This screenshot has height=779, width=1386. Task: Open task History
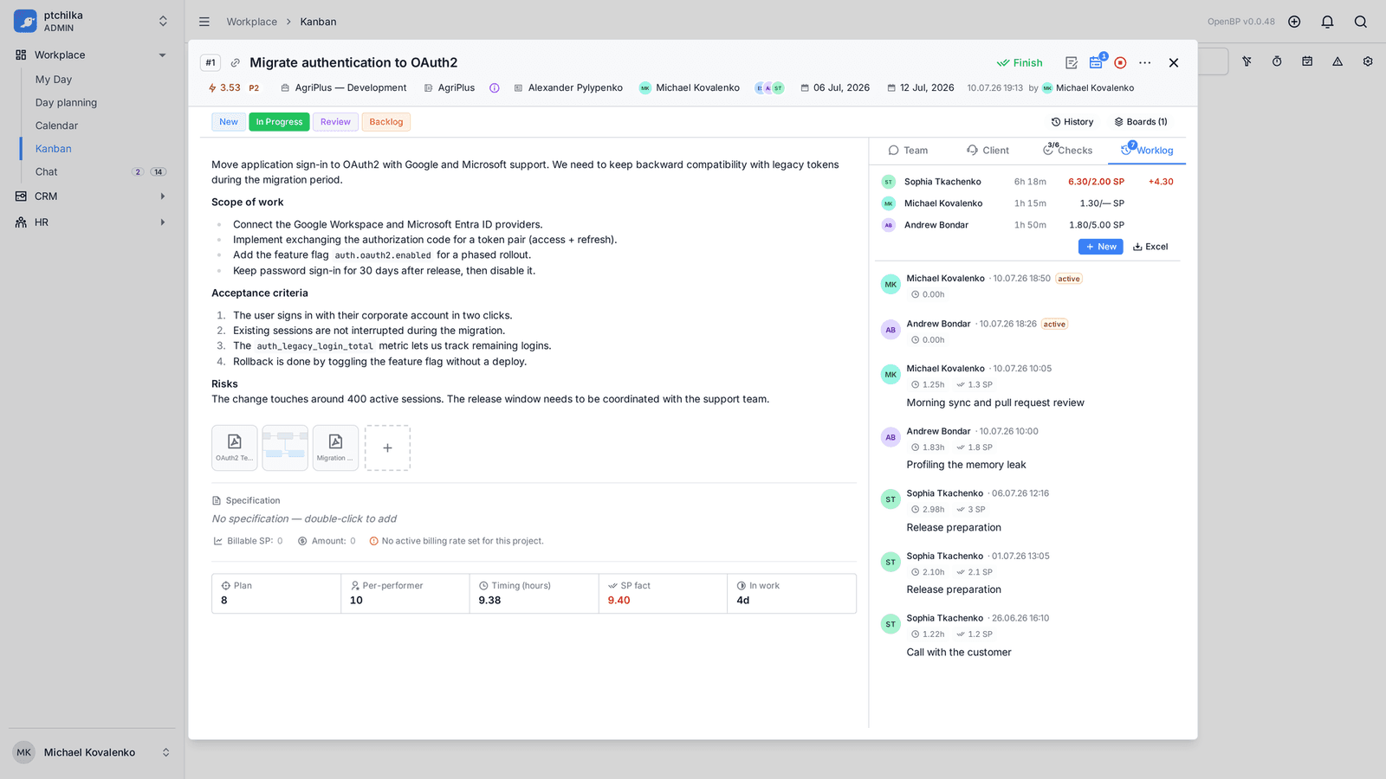coord(1072,122)
